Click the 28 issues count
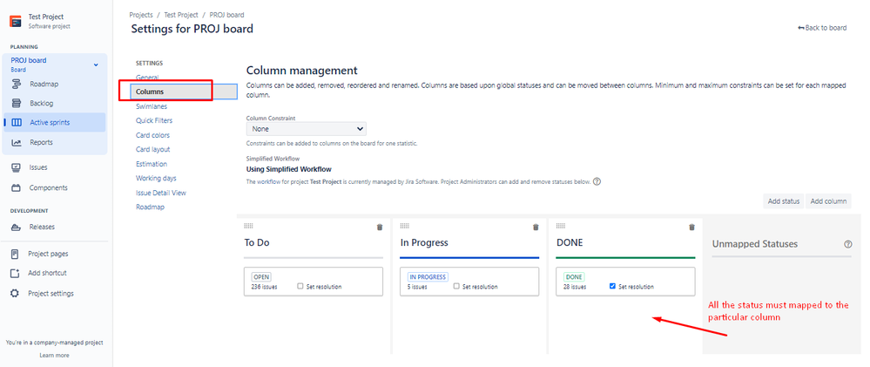Viewport: 870px width, 367px height. pyautogui.click(x=575, y=287)
